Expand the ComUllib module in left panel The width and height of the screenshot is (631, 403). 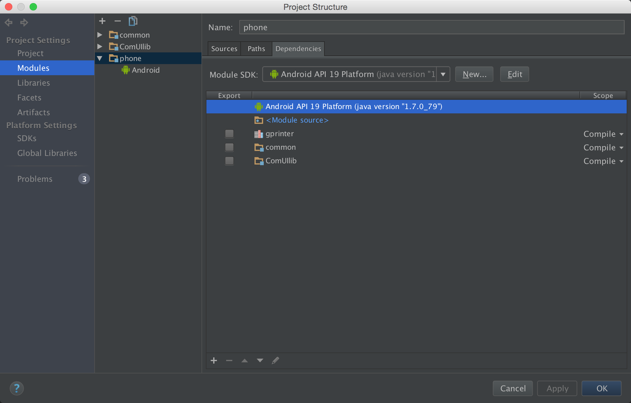tap(101, 47)
